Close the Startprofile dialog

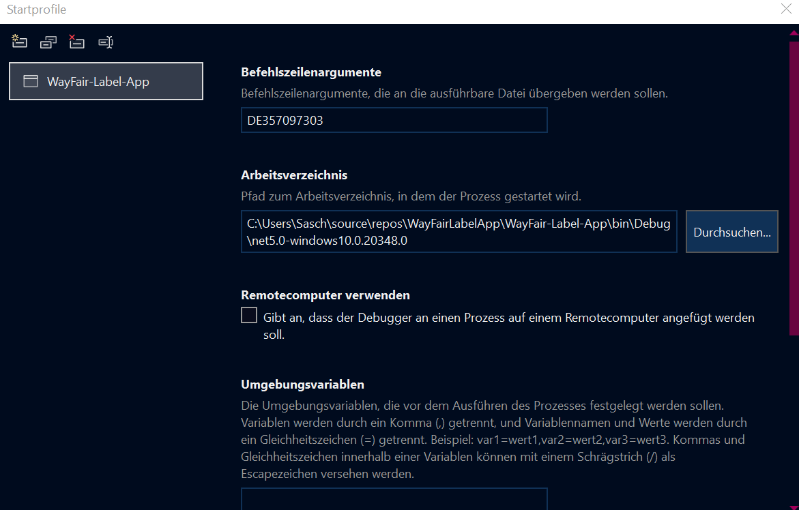(786, 9)
